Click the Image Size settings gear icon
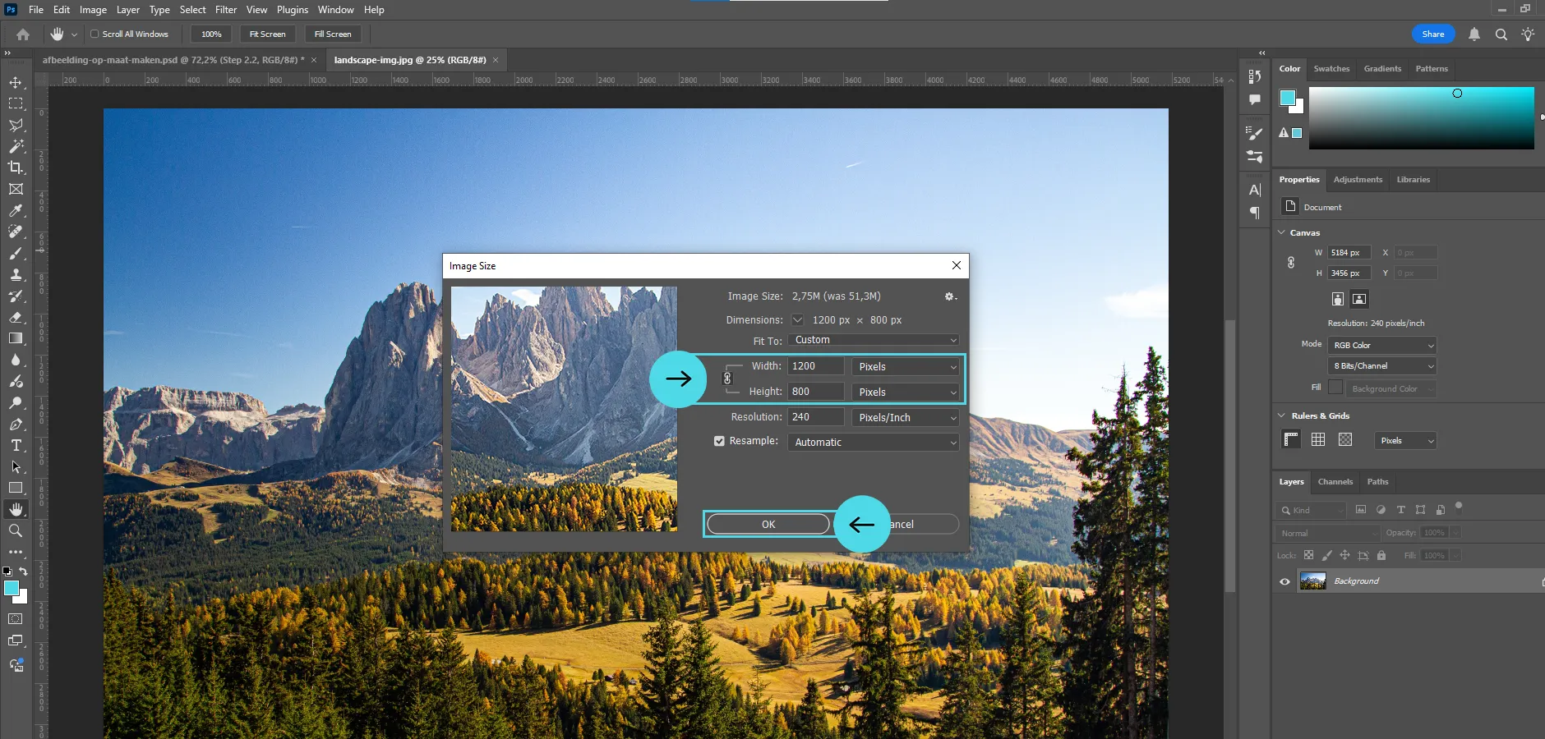This screenshot has height=739, width=1545. 950,296
